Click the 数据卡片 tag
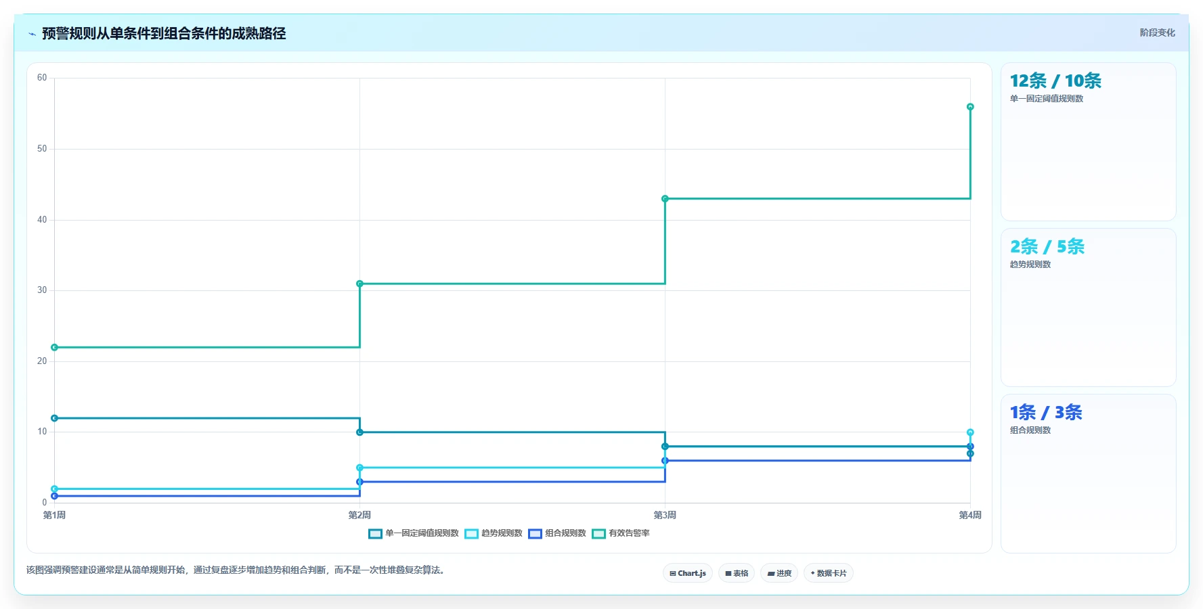1203x609 pixels. pos(829,573)
